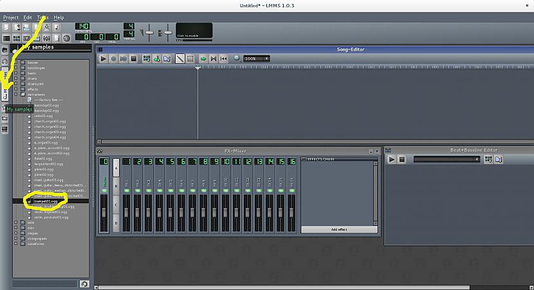Show the Song-Editor window
Image resolution: width=534 pixels, height=290 pixels.
[x=6, y=38]
